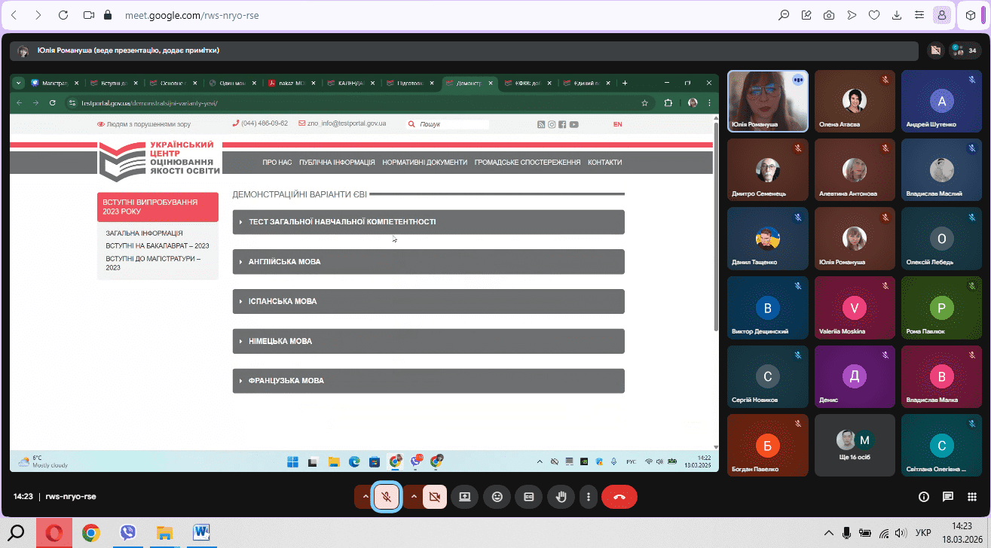
Task: Expand video settings arrow beside camera
Action: 414,497
